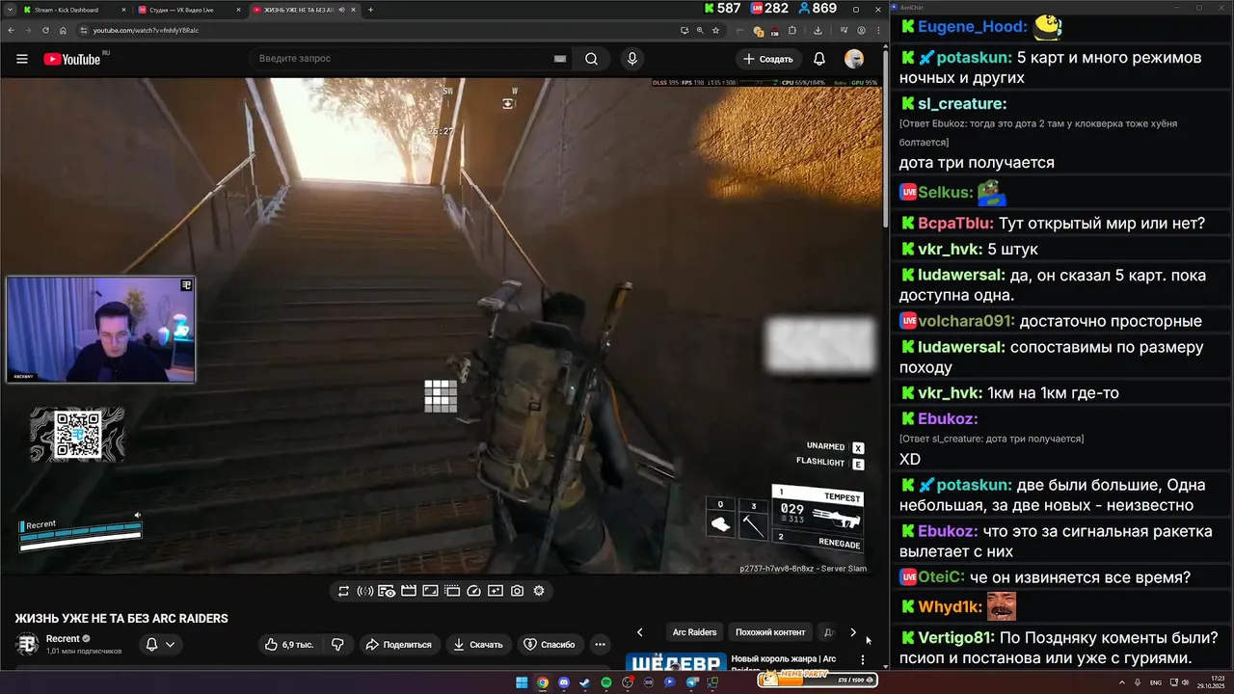
Task: Open the options menu of the recommended Arc Raiders video
Action: pyautogui.click(x=863, y=661)
